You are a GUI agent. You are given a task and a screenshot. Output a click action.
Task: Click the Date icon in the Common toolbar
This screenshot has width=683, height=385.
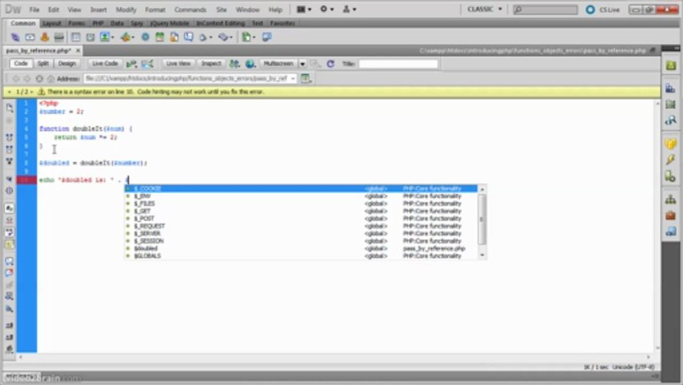[x=160, y=37]
